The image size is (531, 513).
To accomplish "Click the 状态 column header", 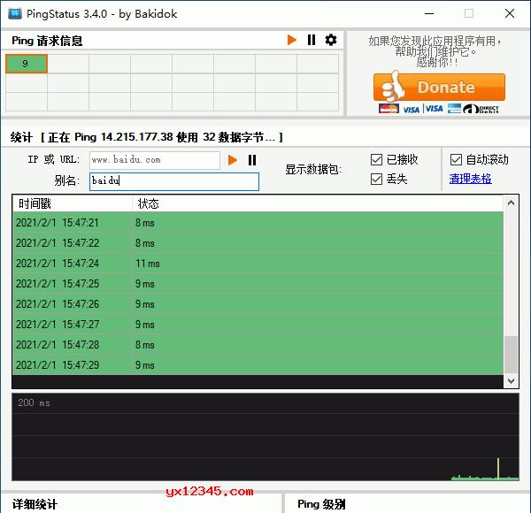I will 318,203.
